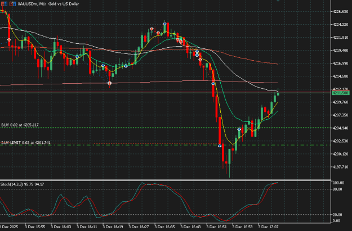
Task: Select the BUY LIMIT 0.02 at 4201.741 order label
Action: coord(26,143)
